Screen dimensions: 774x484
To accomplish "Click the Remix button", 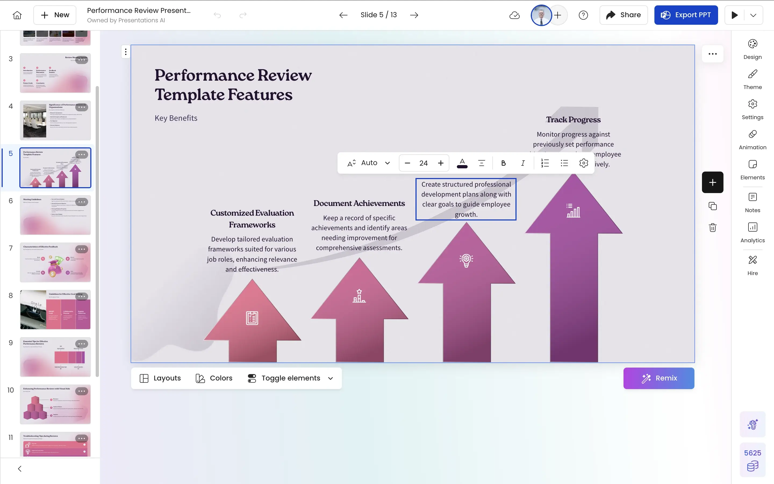I will pos(658,378).
